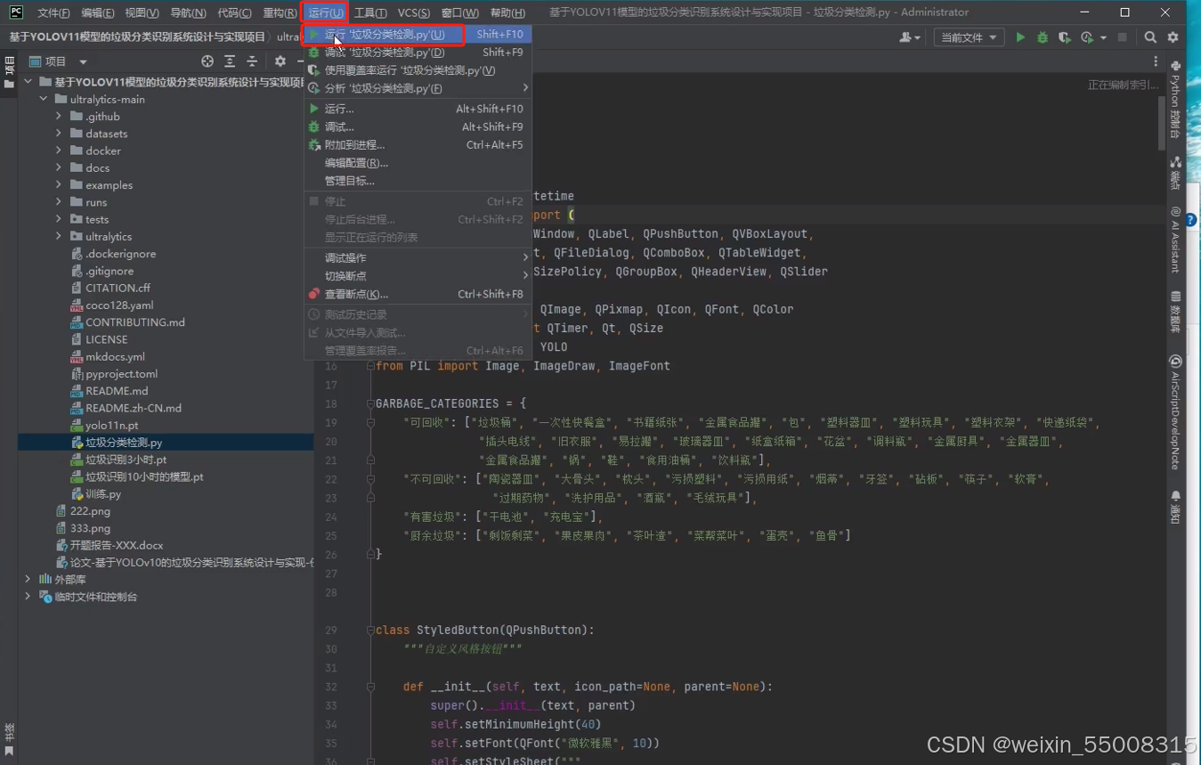Choose 运行 '垃圾分类检测.py'(U) menu item

click(x=418, y=35)
